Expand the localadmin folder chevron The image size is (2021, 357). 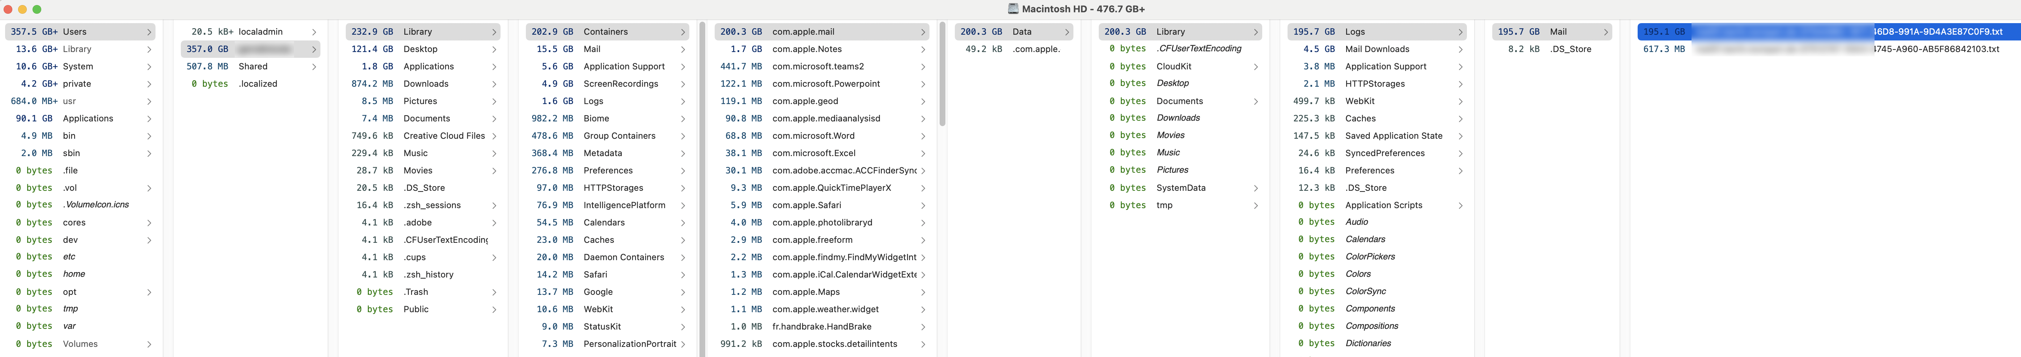314,32
